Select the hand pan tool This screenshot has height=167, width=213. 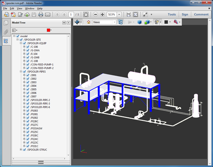(86, 14)
